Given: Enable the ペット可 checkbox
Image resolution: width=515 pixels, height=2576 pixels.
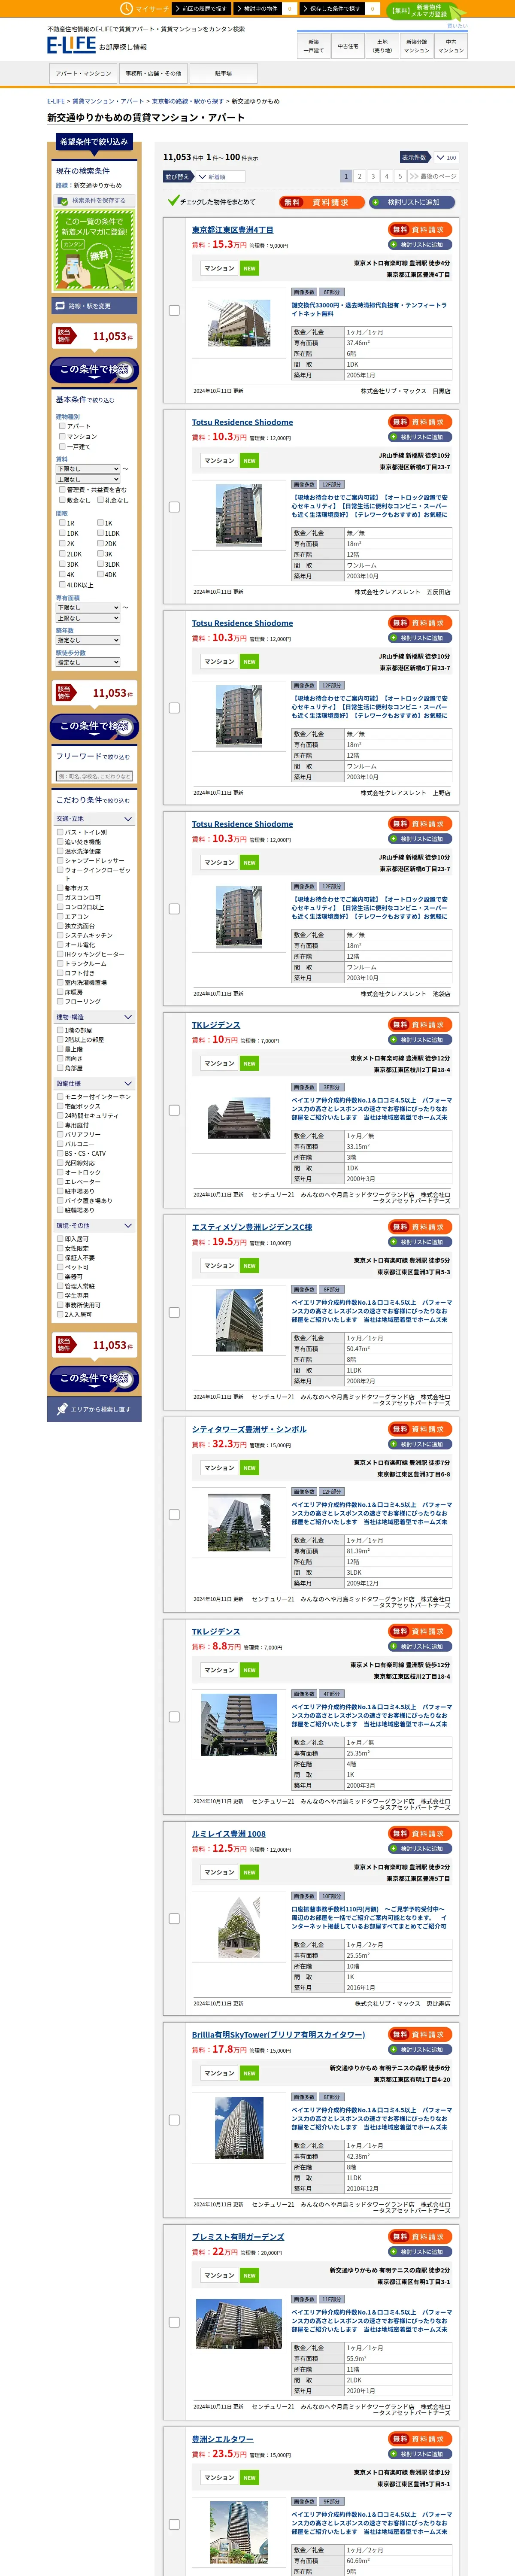Looking at the screenshot, I should click(60, 1267).
